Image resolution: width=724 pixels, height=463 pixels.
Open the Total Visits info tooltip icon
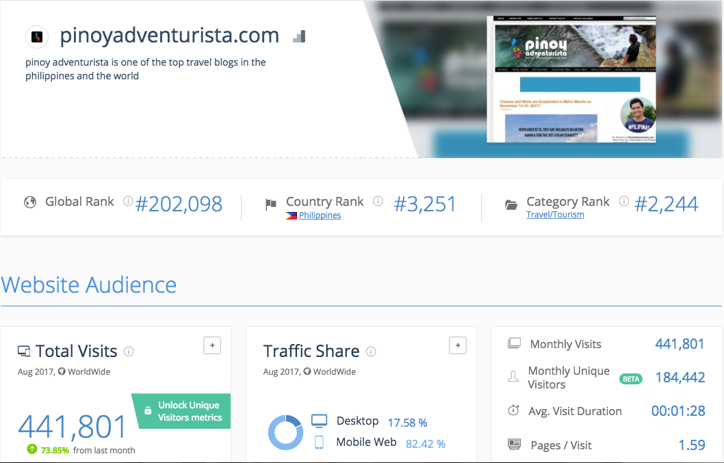pyautogui.click(x=129, y=352)
